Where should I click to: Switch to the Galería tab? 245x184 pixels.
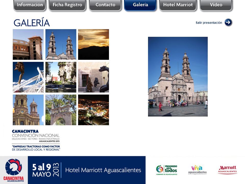pyautogui.click(x=140, y=5)
